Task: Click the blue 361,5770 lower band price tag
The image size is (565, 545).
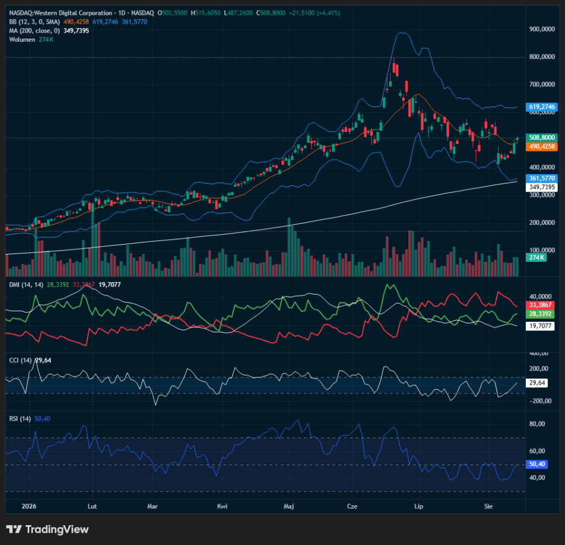Action: click(x=542, y=178)
